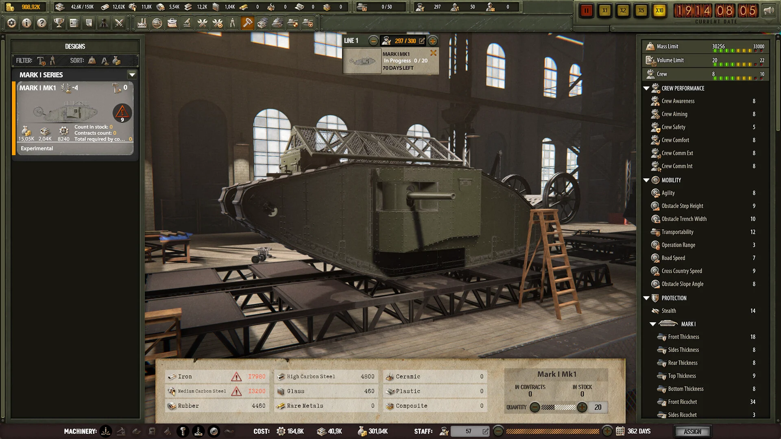Select the highlighted hammer production icon
The height and width of the screenshot is (439, 781).
tap(247, 23)
